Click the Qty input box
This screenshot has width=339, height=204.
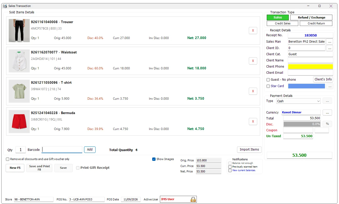click(x=20, y=150)
